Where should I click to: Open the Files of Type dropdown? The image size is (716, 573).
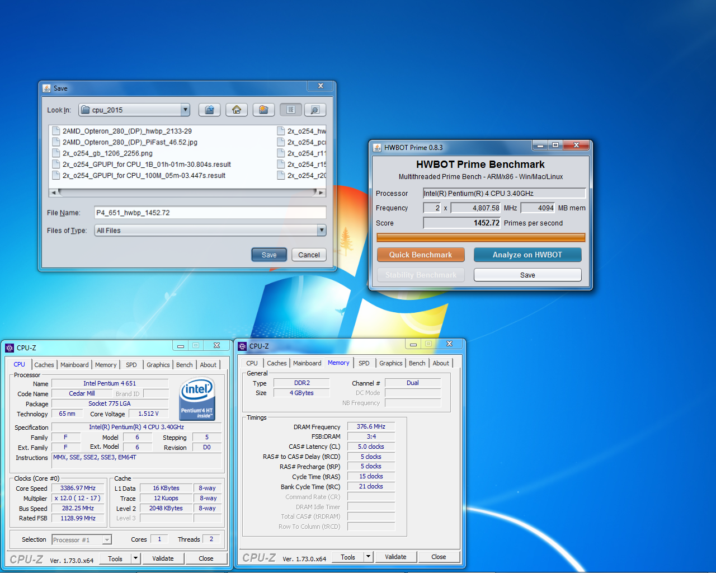pos(321,230)
